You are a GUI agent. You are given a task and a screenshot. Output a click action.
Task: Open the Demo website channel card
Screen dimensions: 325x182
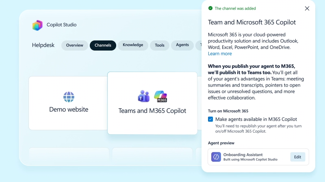[68, 103]
